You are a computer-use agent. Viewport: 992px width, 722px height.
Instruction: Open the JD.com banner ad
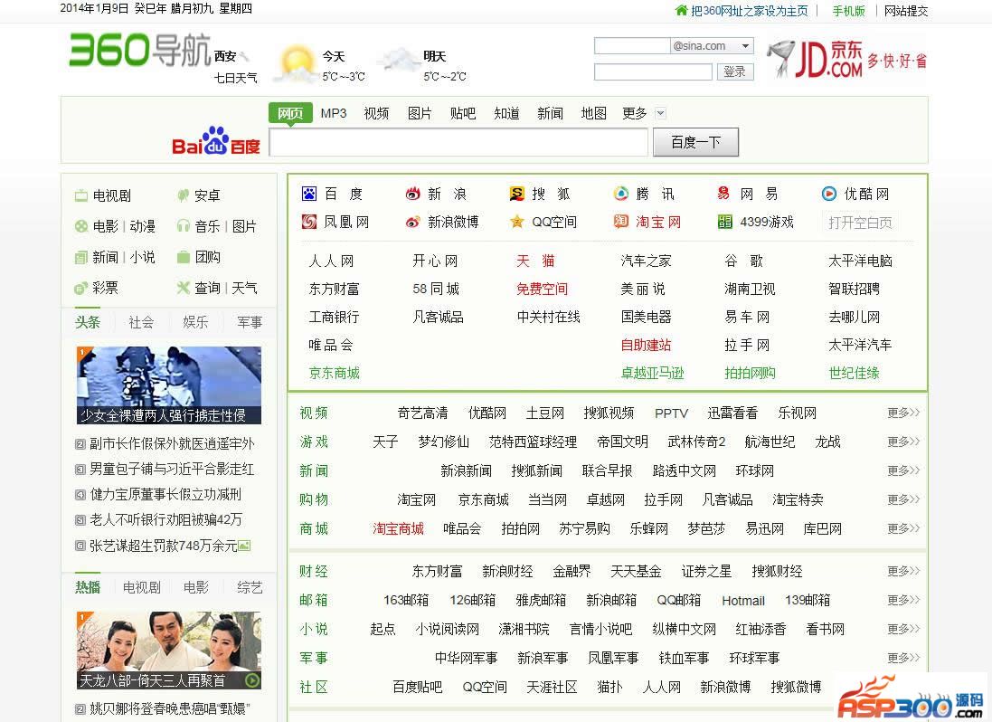[846, 59]
